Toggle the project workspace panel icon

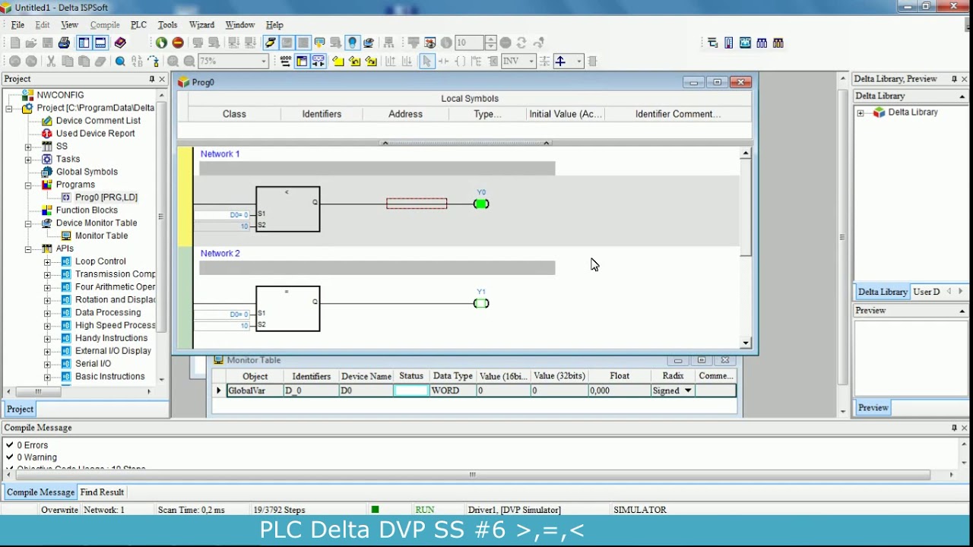coord(84,43)
